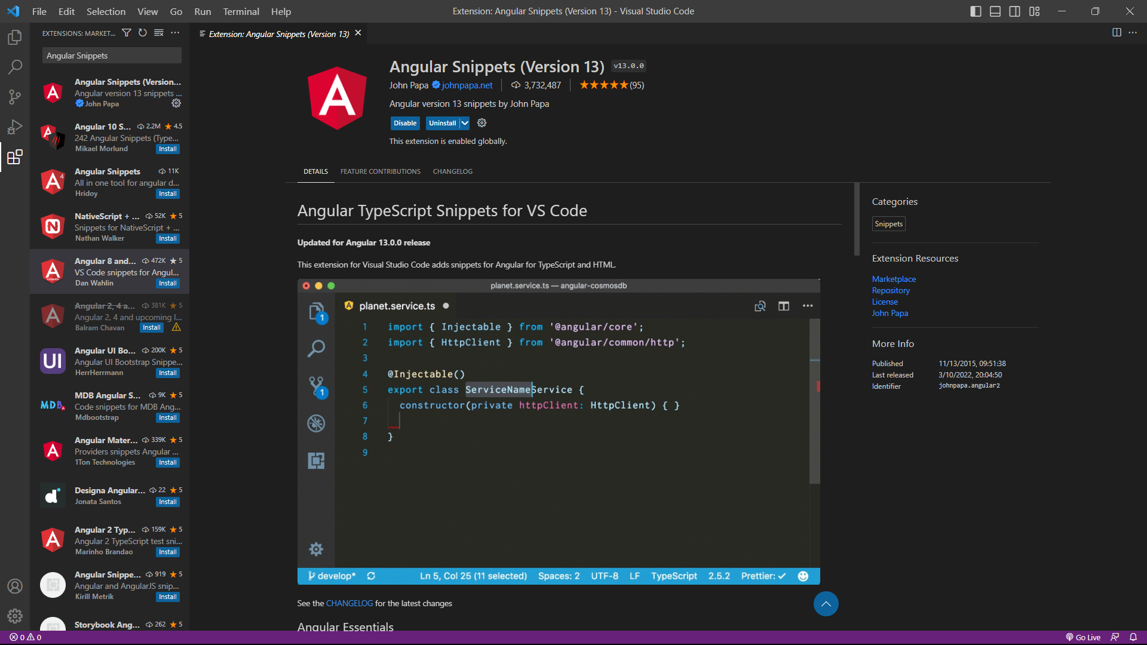
Task: Click the verified publisher badge near johnpapa.net
Action: point(436,85)
